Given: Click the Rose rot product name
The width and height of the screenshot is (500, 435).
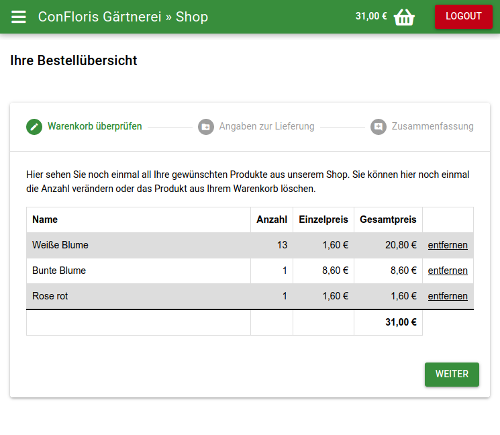Looking at the screenshot, I should pyautogui.click(x=50, y=296).
